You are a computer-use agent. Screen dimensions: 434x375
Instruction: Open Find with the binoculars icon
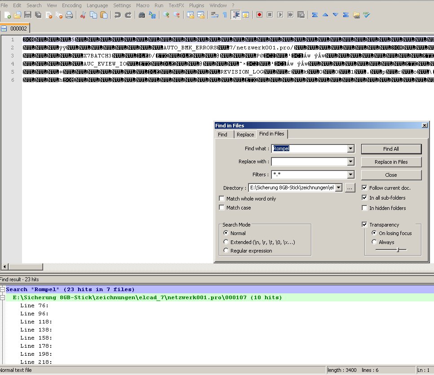point(142,15)
